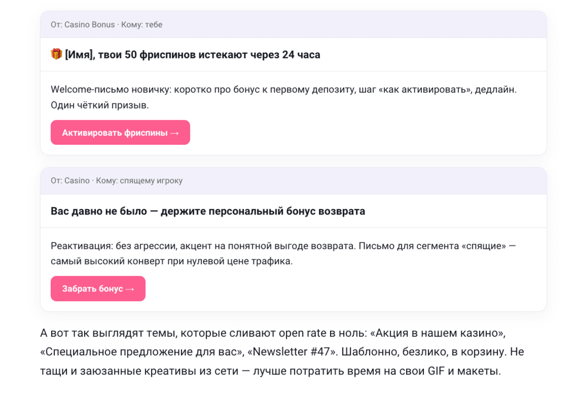Click the Реактивация description paragraph
Viewport: 575px width, 400px height.
tap(283, 254)
